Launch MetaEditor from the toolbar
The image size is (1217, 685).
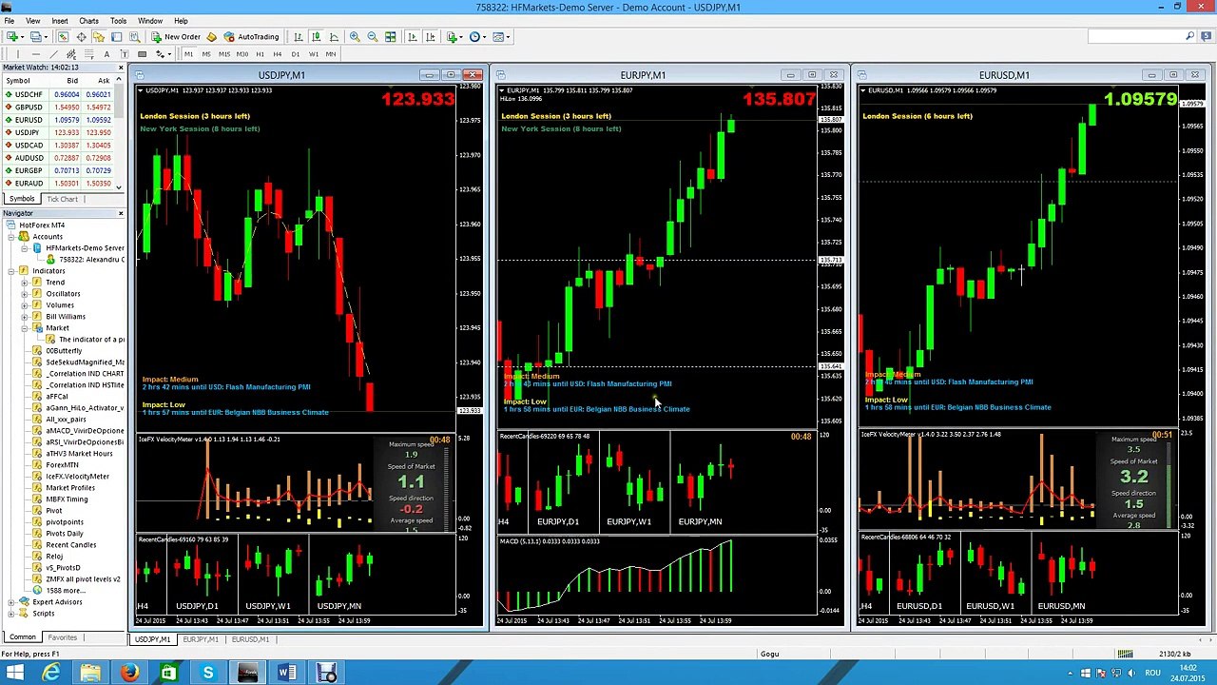click(211, 36)
